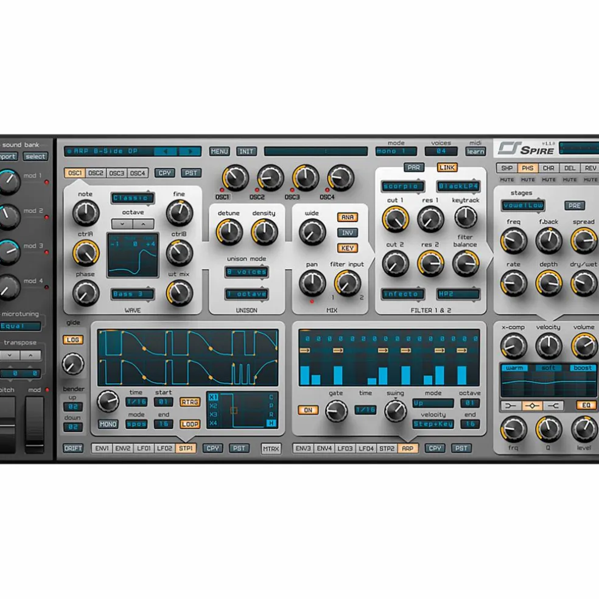Open the Equal microtuning dropdown
The width and height of the screenshot is (599, 599).
[x=20, y=326]
